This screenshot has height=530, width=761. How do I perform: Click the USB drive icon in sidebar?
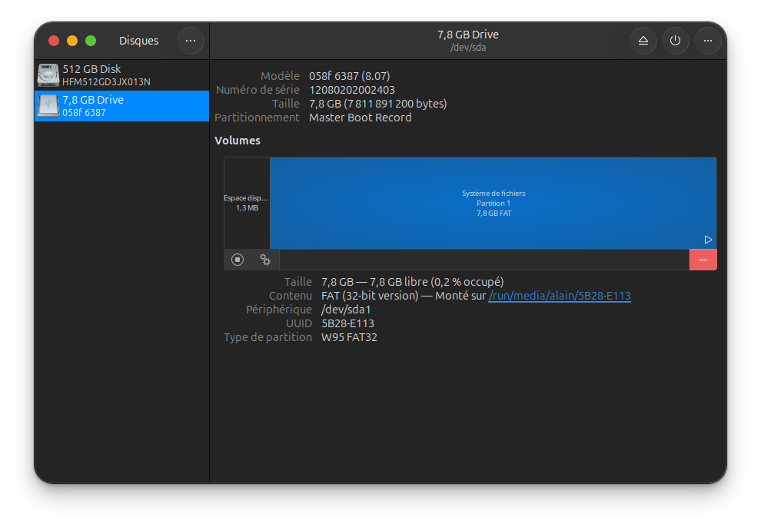(x=48, y=106)
